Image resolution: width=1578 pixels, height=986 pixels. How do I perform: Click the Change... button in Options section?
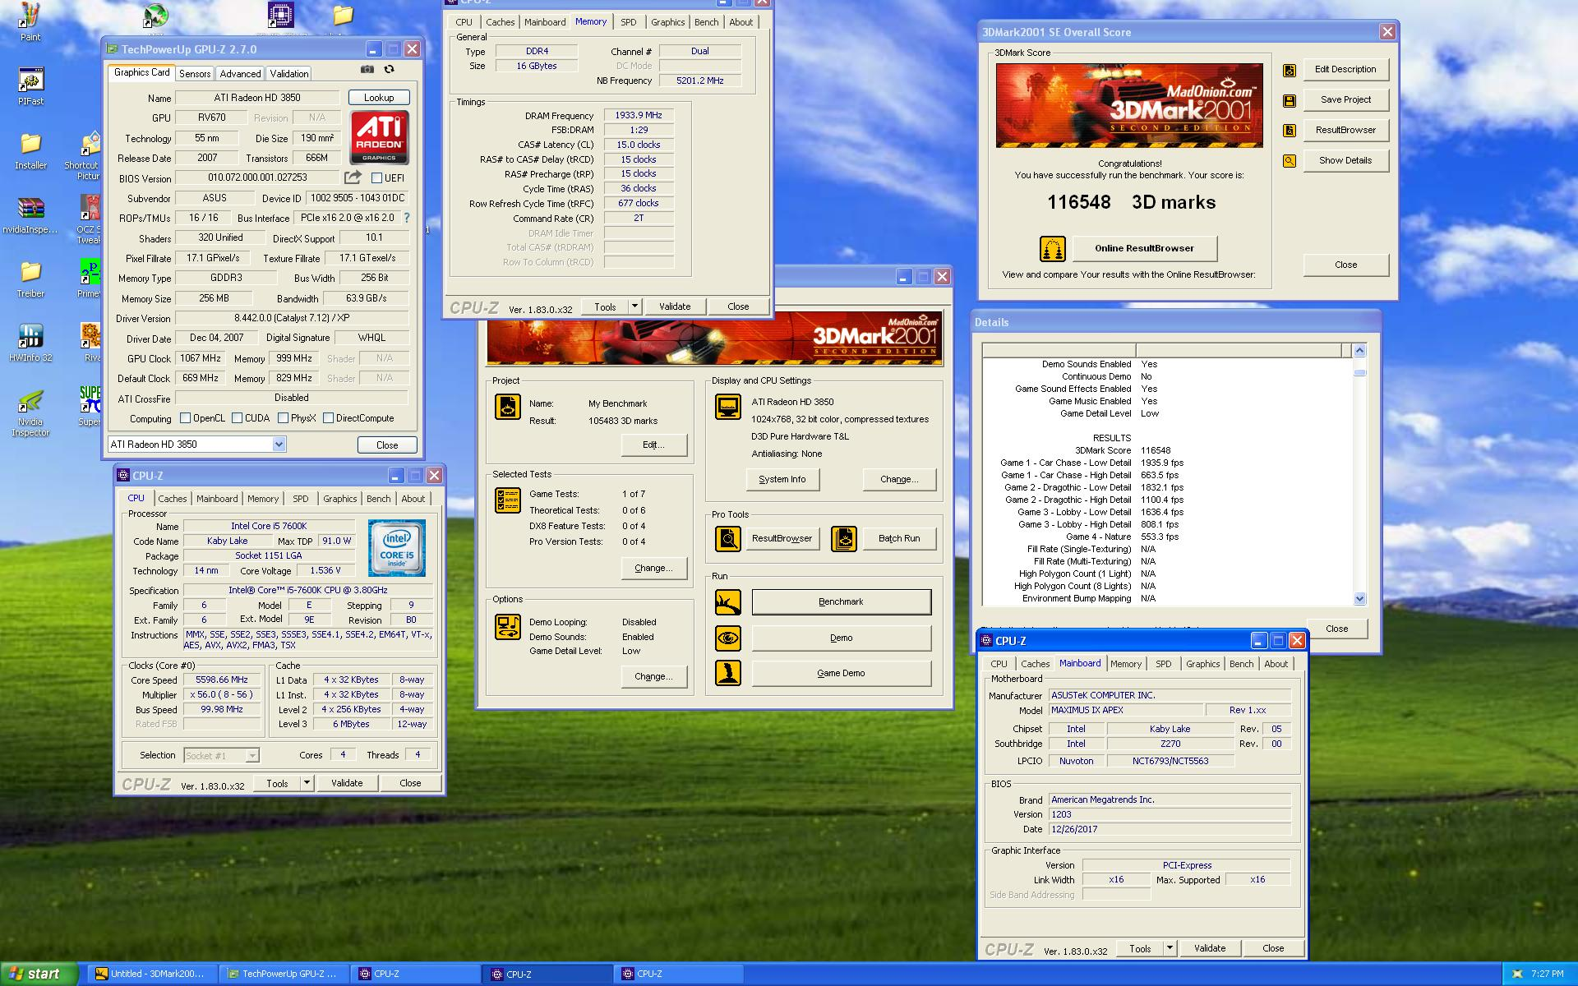pos(653,677)
